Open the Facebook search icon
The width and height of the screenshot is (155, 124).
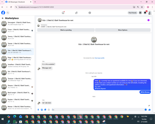(x=8, y=13)
